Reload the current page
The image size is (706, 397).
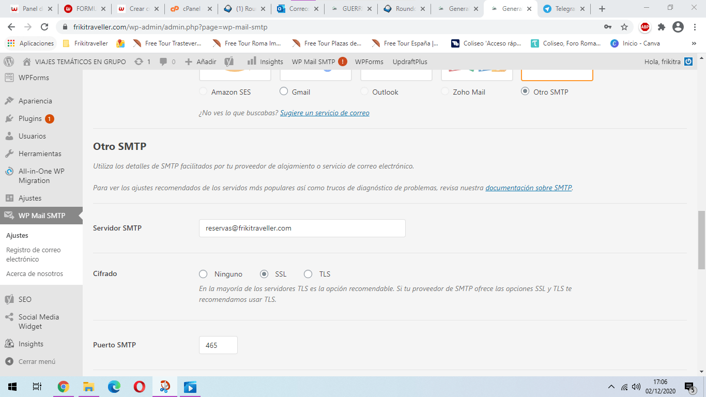44,27
